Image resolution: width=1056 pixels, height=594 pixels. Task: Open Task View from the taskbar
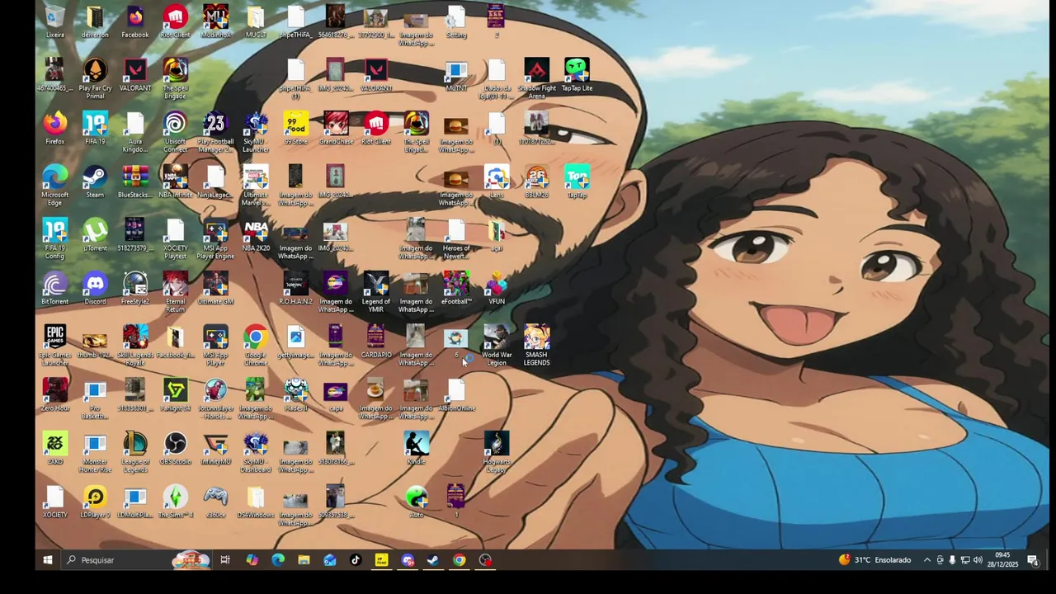[x=225, y=560]
